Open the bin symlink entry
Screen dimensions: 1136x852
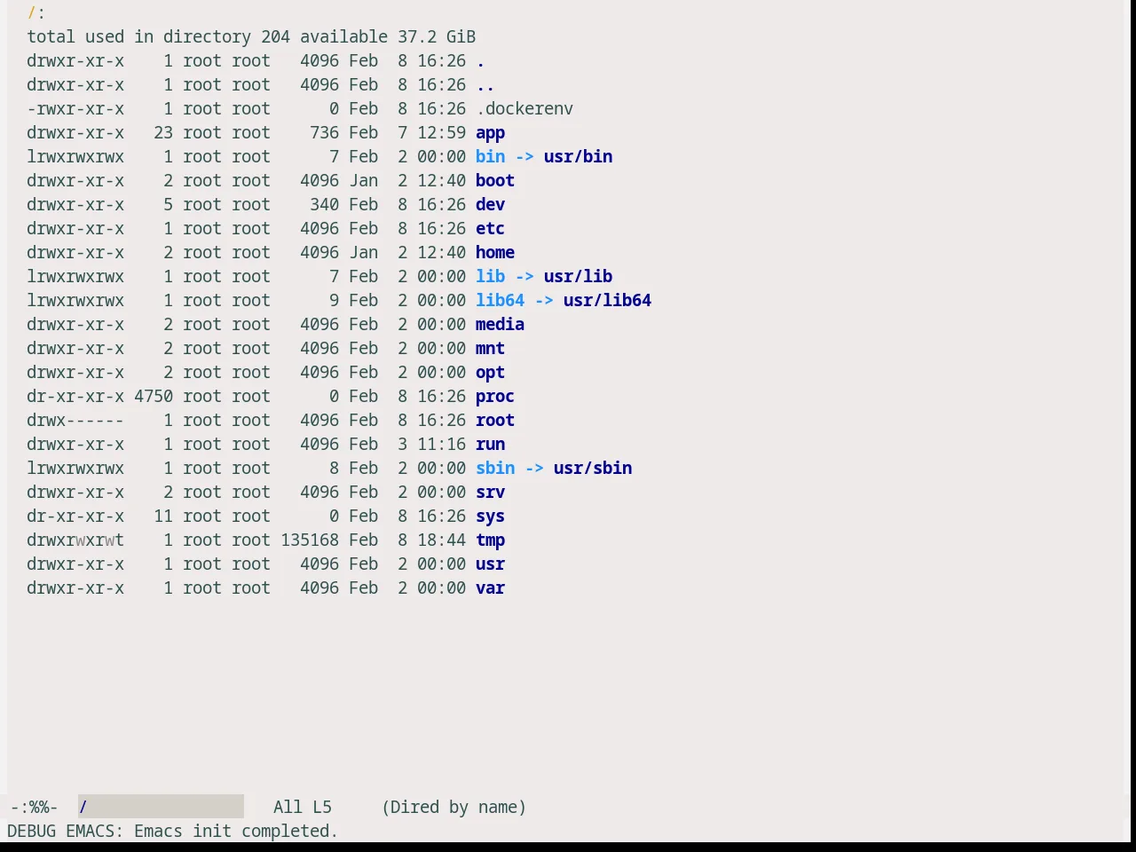pyautogui.click(x=490, y=157)
